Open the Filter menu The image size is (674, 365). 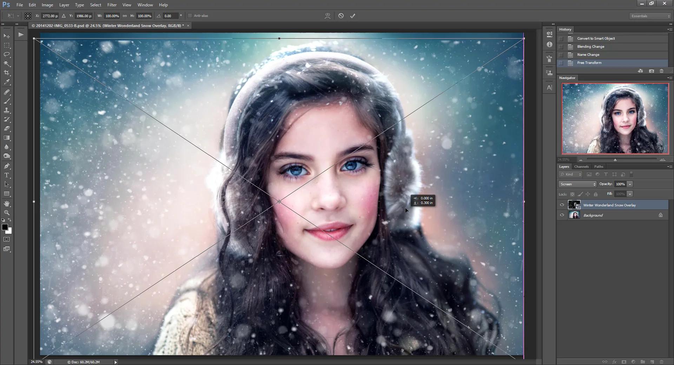[x=112, y=5]
